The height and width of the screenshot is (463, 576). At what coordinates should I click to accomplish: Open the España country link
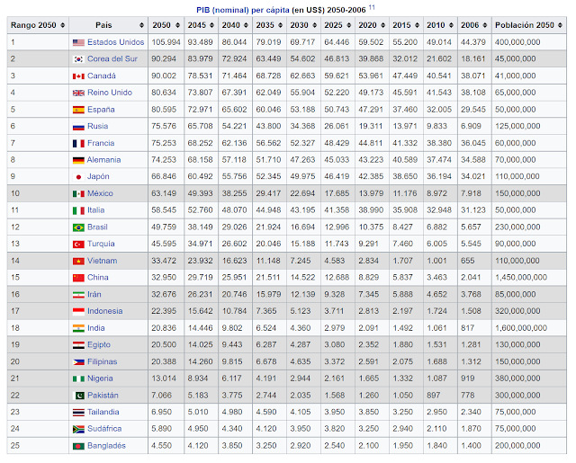tap(101, 110)
